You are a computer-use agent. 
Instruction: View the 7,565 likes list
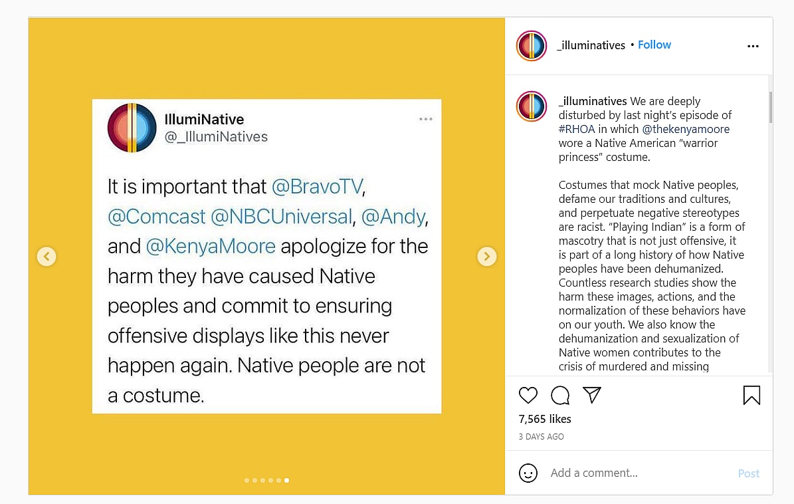pyautogui.click(x=545, y=419)
